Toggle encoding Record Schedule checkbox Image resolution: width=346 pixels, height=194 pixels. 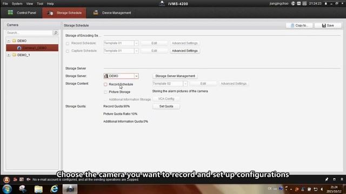click(x=67, y=43)
